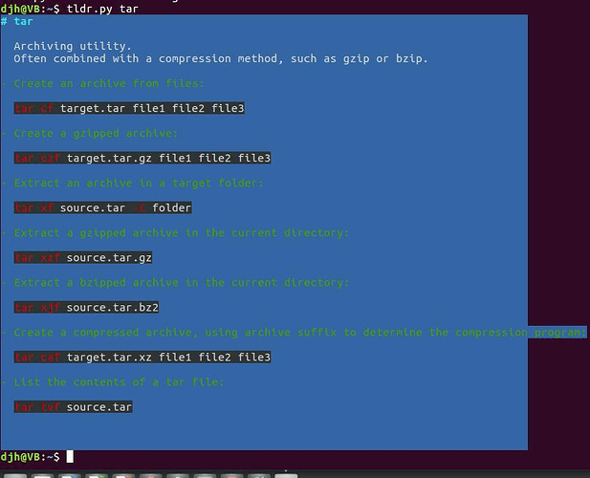Click the 'tar tvf source.tar' command

pos(73,407)
